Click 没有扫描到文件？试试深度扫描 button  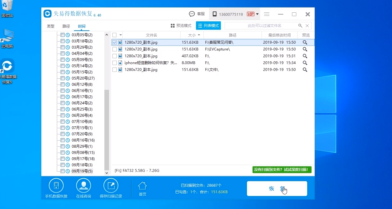pyautogui.click(x=282, y=170)
